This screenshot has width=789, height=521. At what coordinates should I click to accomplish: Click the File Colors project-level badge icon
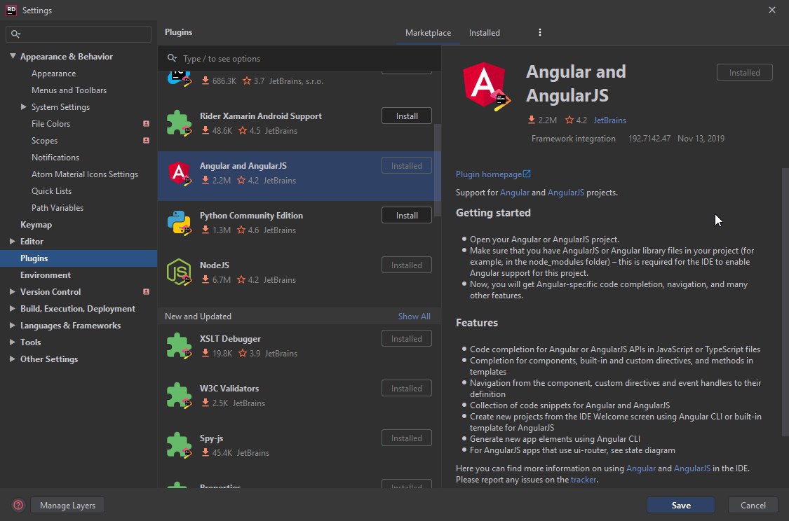146,123
